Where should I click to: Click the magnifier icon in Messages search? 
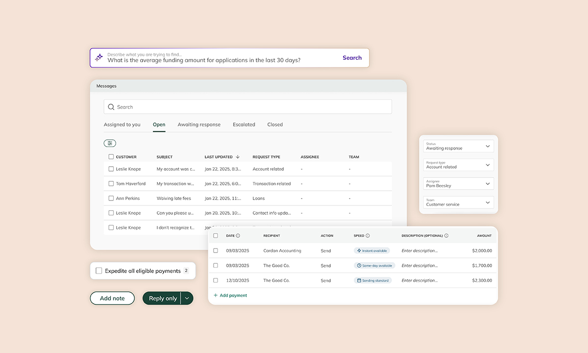coord(111,107)
